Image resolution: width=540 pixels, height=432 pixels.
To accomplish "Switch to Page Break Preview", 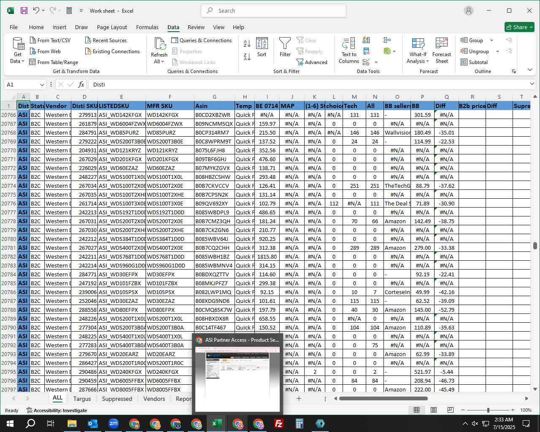I will pyautogui.click(x=451, y=410).
